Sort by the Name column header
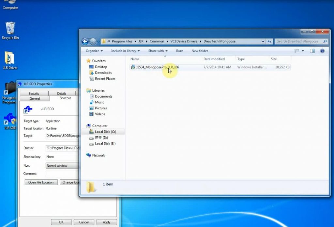Screen dimensions: 334x227 click(165, 59)
